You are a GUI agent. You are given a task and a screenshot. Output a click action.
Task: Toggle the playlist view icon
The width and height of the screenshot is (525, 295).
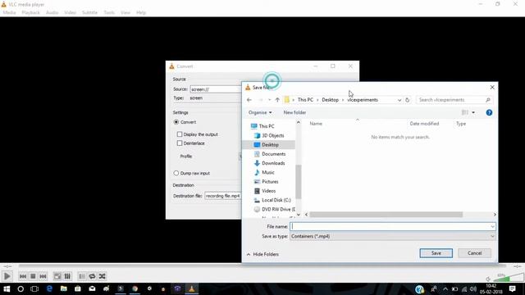(x=82, y=276)
